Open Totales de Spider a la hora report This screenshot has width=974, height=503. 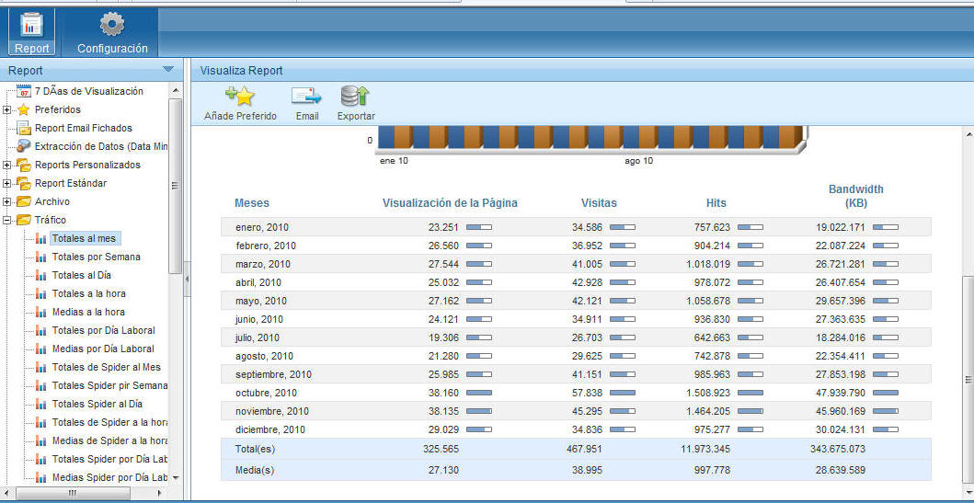[110, 422]
